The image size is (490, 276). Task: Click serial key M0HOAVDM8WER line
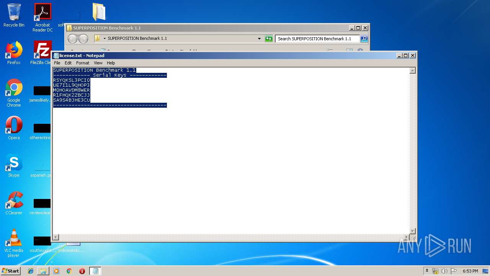tap(72, 90)
